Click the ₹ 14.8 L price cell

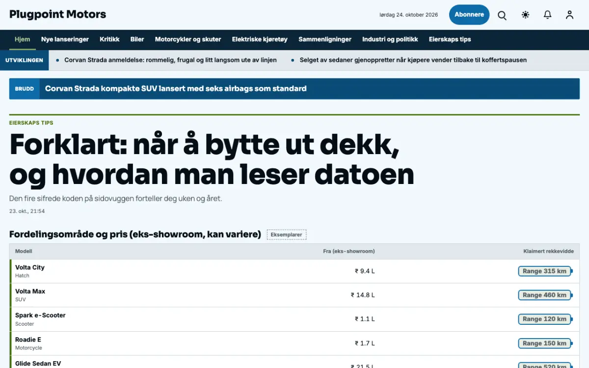tap(363, 295)
